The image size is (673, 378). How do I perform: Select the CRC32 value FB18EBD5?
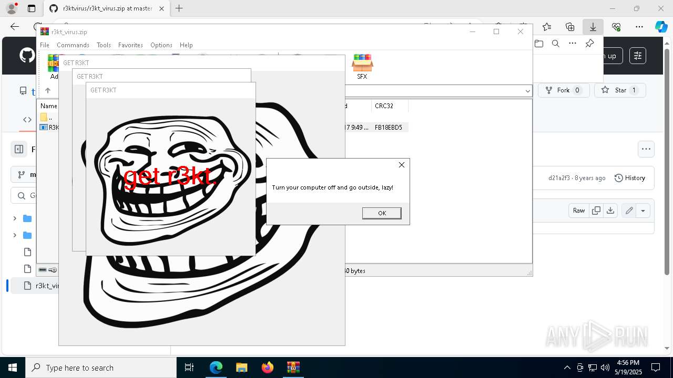pos(389,128)
